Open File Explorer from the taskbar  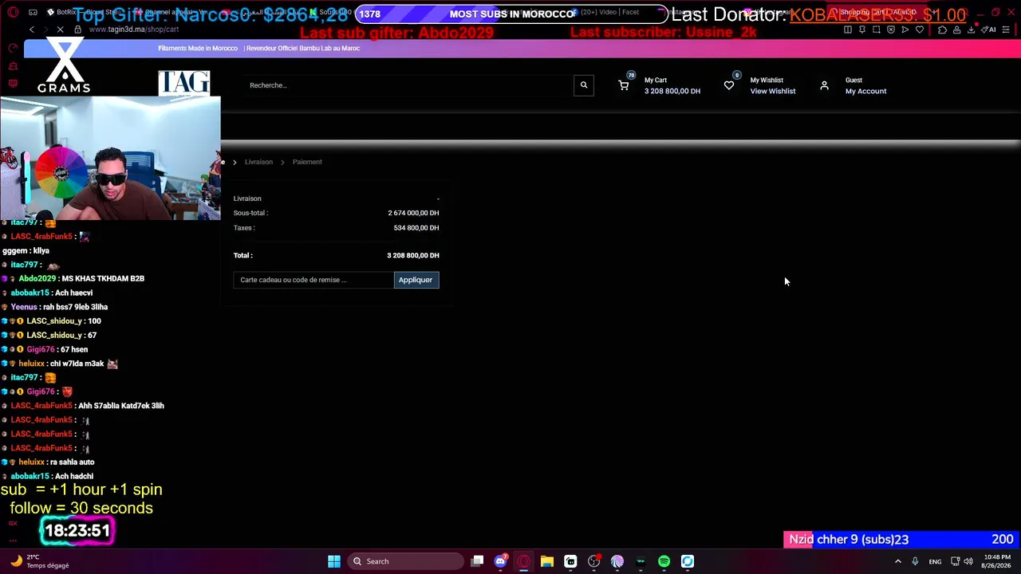(x=547, y=561)
